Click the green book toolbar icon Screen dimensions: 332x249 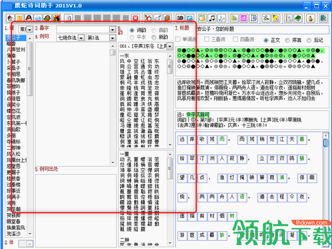pos(298,18)
